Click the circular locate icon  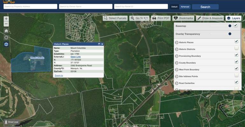[x=6, y=37]
